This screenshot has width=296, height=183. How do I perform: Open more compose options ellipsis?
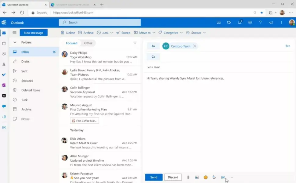tap(231, 177)
